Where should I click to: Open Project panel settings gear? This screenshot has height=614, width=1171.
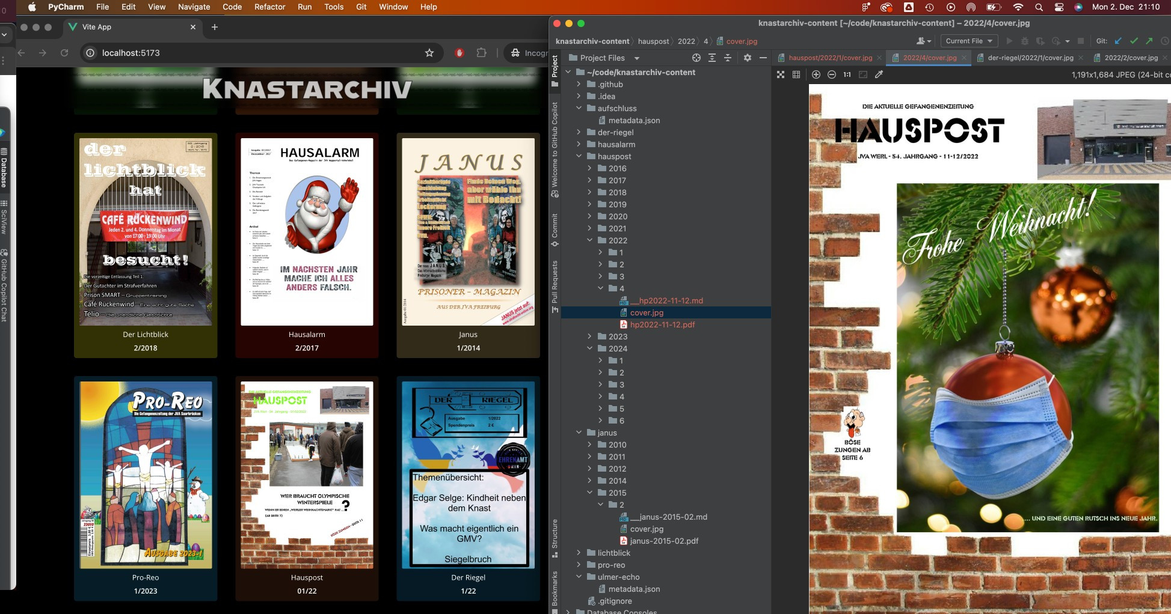[748, 58]
